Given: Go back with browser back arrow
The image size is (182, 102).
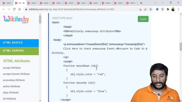Looking at the screenshot, I should tap(4, 9).
